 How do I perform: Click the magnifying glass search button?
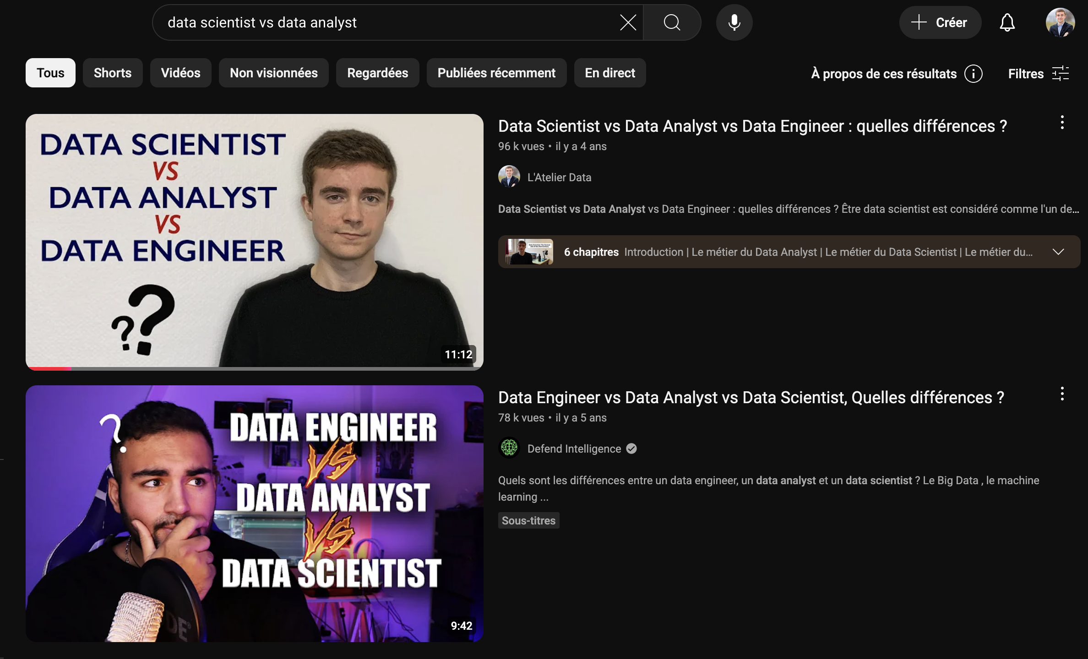(672, 22)
